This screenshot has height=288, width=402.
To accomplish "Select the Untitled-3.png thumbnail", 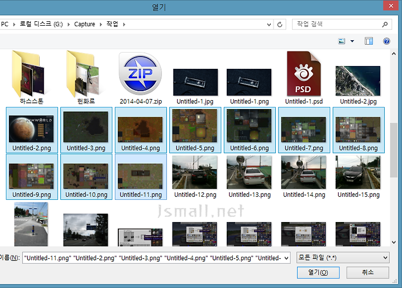I will [85, 127].
